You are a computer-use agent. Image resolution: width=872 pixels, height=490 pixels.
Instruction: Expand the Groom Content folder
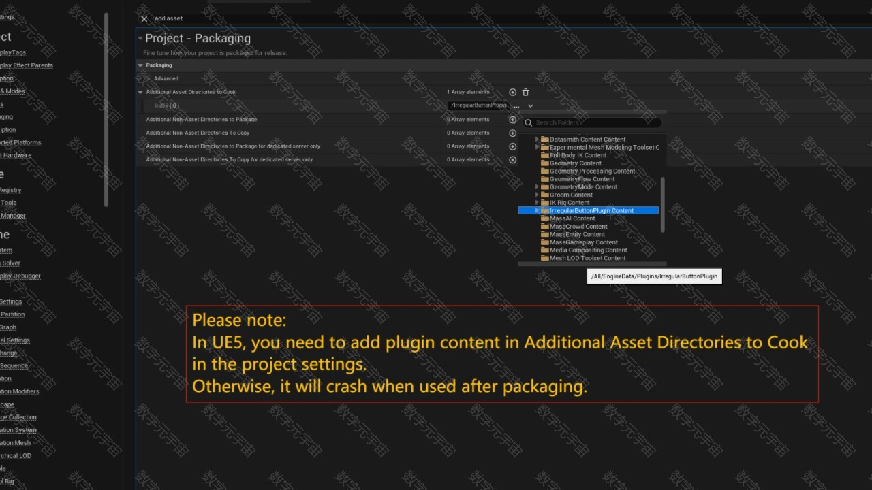(537, 195)
